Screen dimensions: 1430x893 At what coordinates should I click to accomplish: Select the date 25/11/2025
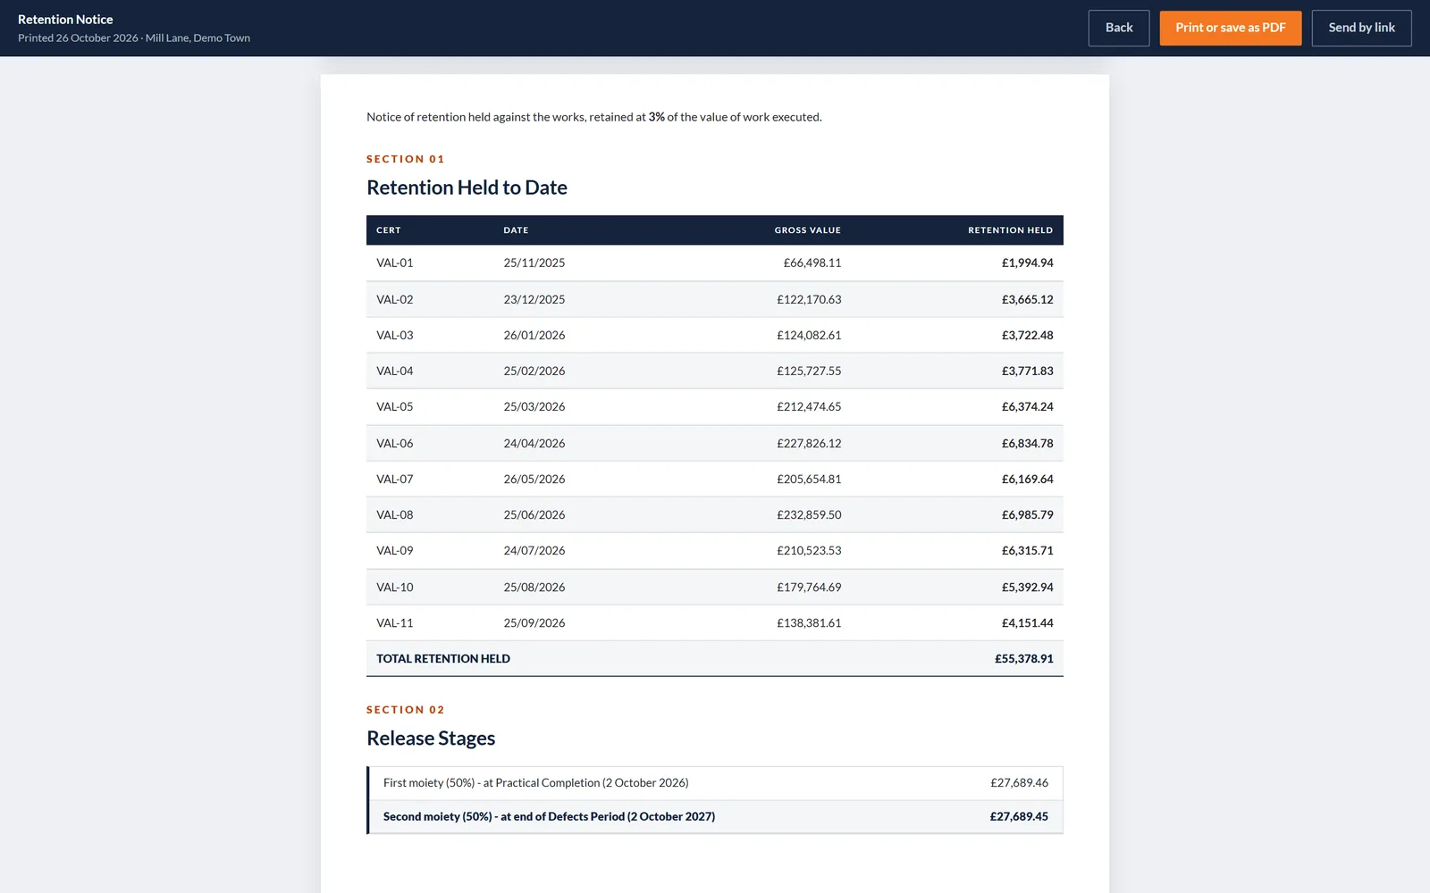(x=534, y=263)
